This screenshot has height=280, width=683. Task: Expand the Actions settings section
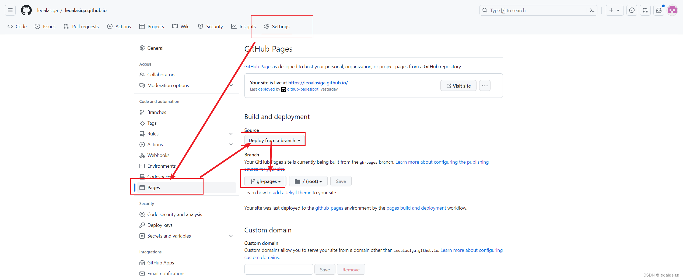coord(231,144)
